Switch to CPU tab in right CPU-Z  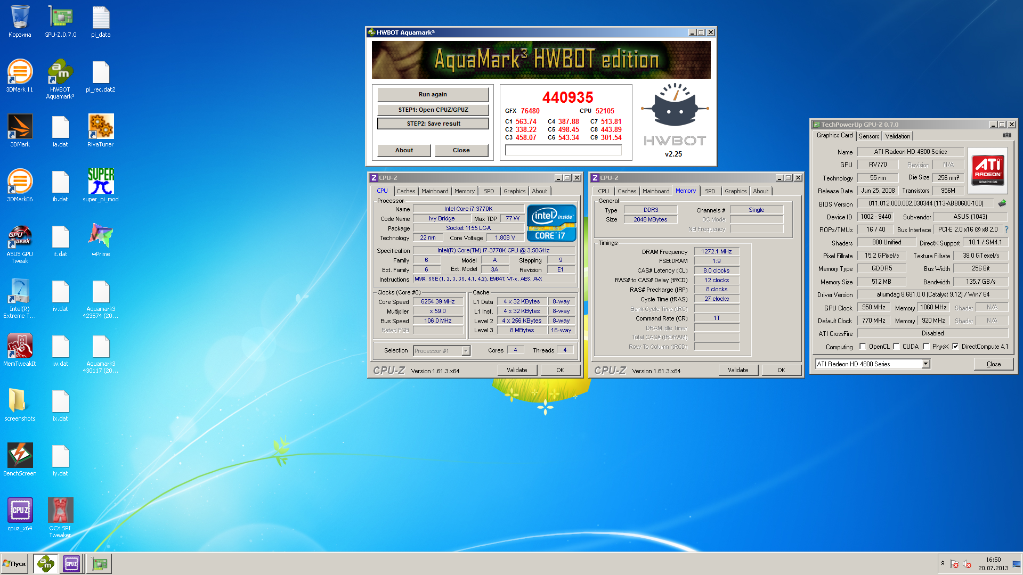pyautogui.click(x=603, y=191)
